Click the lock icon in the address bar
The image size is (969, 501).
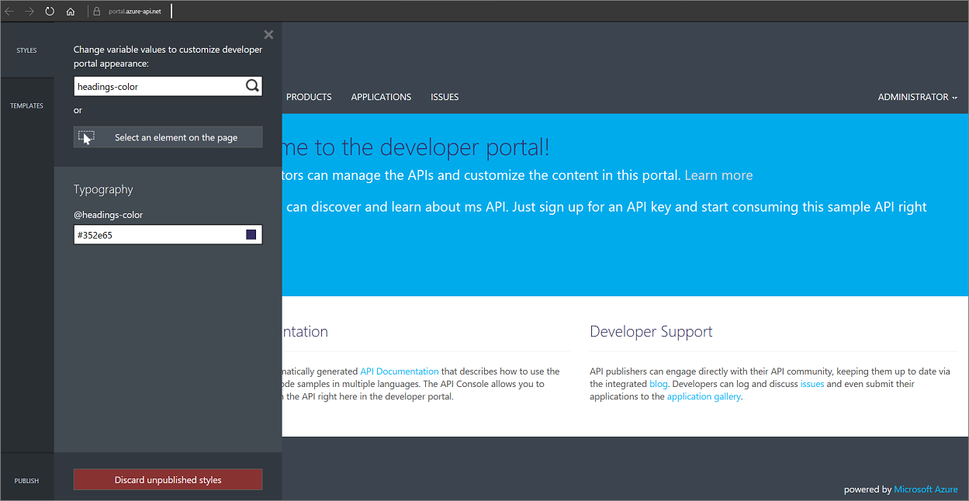[96, 11]
